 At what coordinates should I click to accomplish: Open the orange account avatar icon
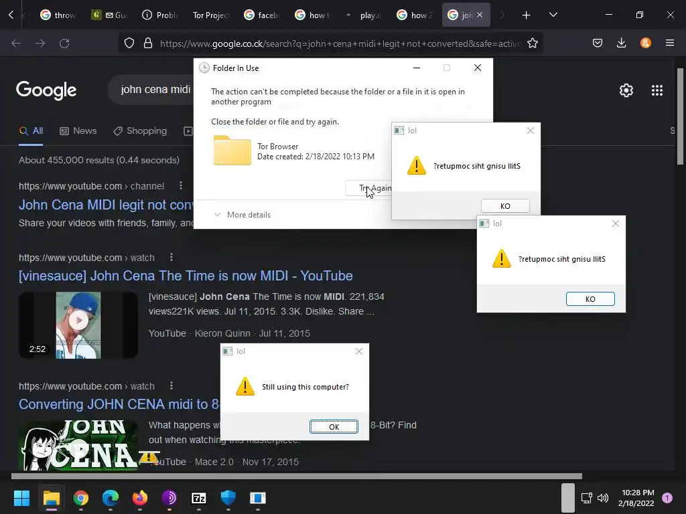point(645,43)
